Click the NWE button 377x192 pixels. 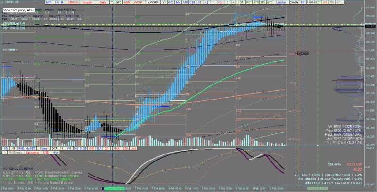tap(21, 149)
